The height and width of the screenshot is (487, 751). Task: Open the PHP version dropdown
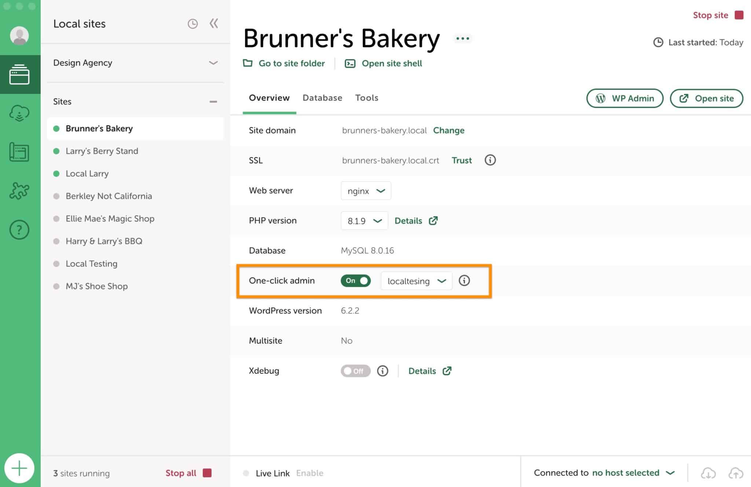(364, 220)
